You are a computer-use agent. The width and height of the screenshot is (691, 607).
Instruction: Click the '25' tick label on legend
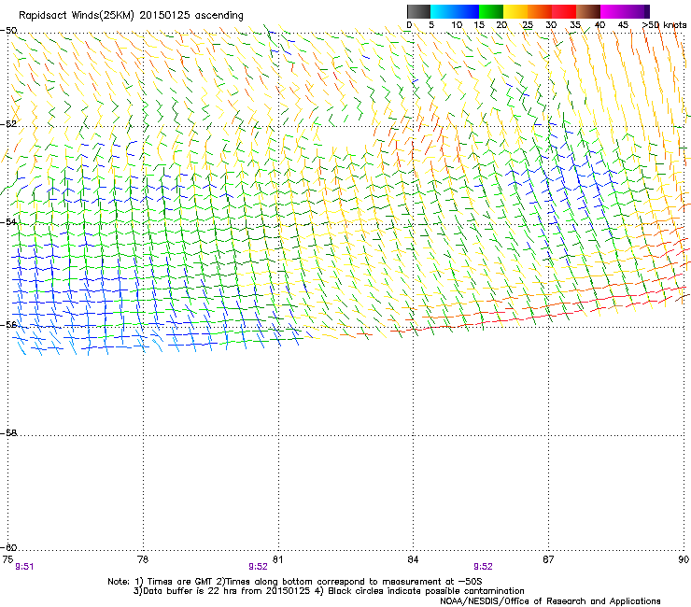click(528, 25)
